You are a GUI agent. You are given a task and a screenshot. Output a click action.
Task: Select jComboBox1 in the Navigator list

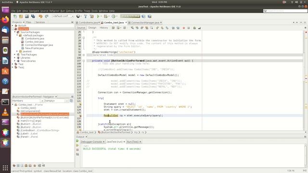pos(38,130)
